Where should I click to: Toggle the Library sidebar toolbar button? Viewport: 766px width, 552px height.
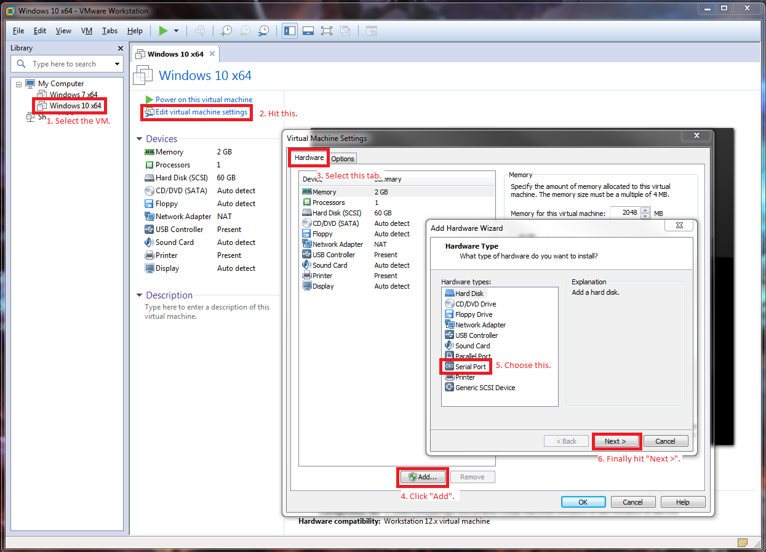tap(290, 30)
